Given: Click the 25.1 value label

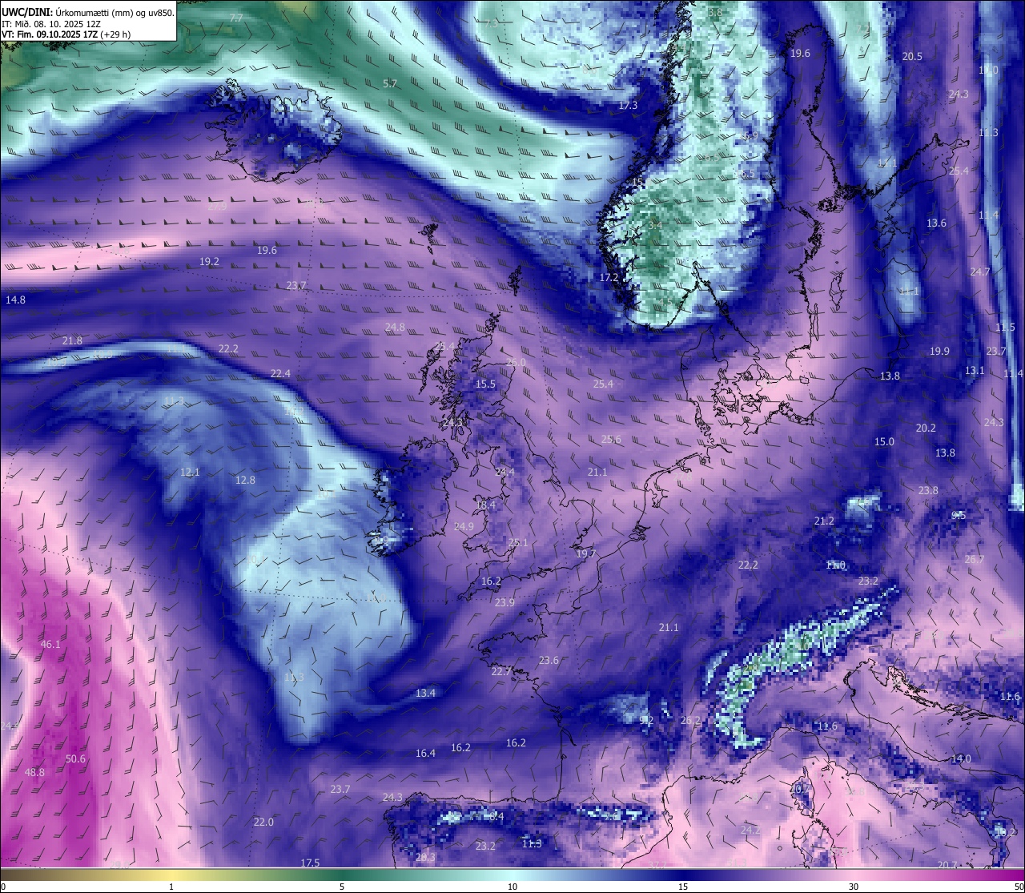Looking at the screenshot, I should point(518,542).
